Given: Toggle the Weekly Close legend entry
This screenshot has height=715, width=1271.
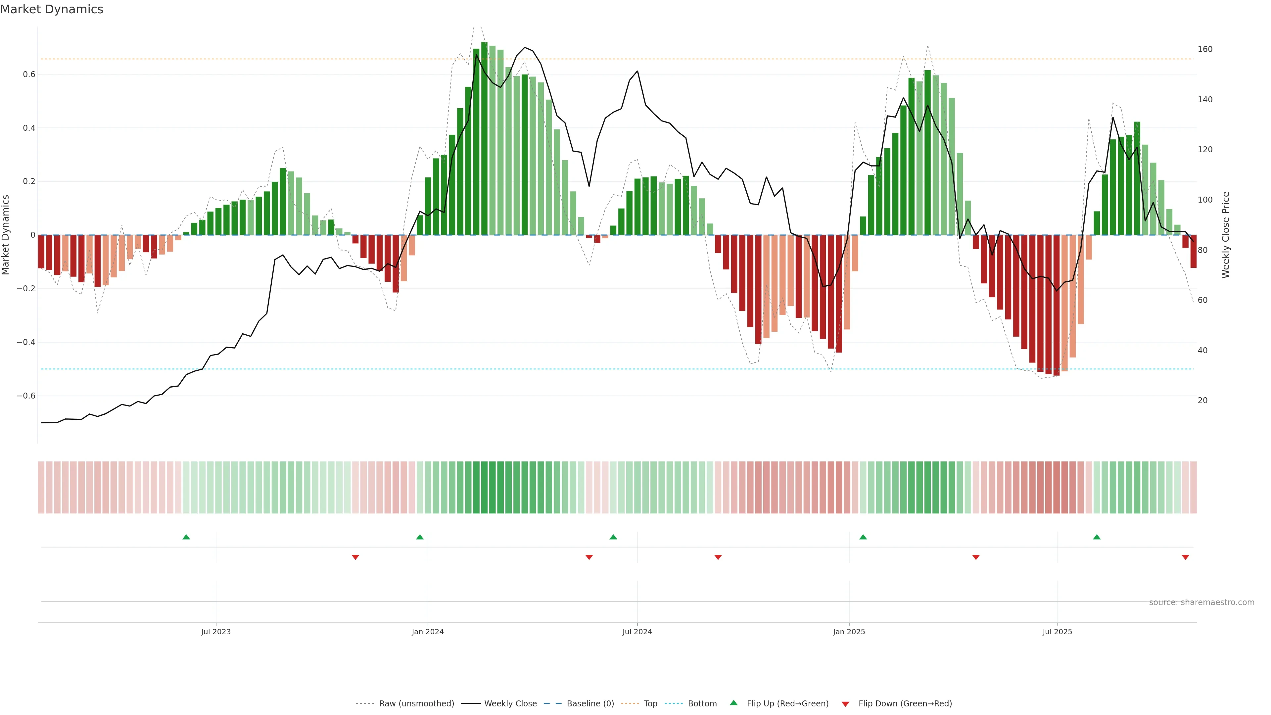Looking at the screenshot, I should click(510, 704).
